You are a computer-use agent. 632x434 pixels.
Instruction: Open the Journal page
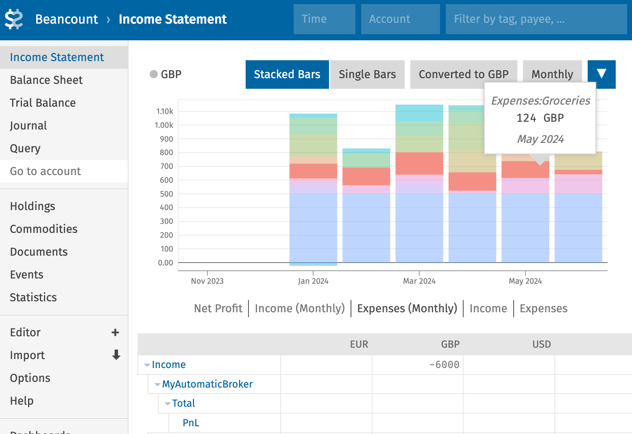[x=64, y=126]
